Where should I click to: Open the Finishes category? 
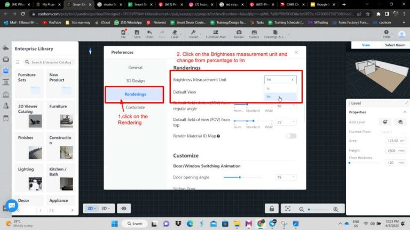pyautogui.click(x=29, y=146)
